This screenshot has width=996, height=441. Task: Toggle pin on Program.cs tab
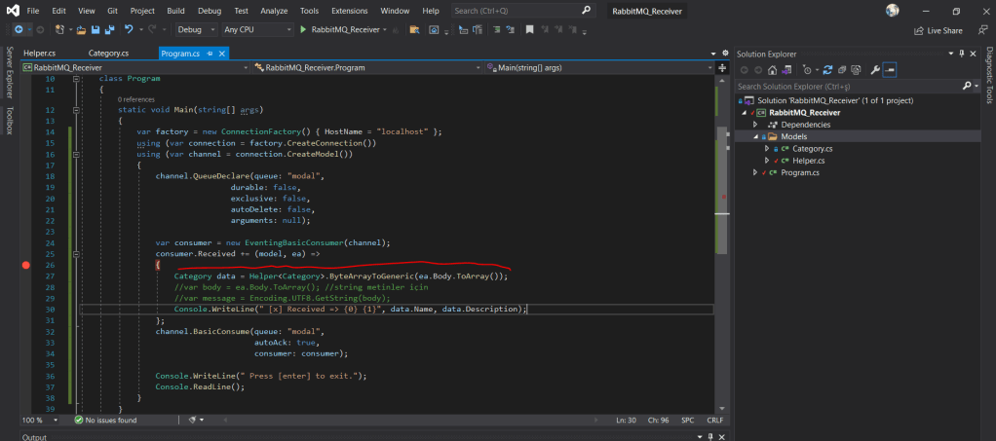point(211,53)
